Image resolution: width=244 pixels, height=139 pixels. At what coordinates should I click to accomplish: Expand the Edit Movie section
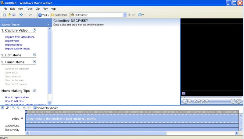tap(34, 55)
